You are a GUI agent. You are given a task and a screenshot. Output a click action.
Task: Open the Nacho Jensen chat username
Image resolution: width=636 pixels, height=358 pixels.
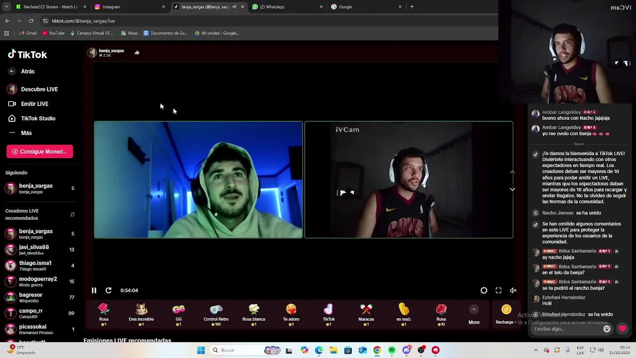click(557, 213)
